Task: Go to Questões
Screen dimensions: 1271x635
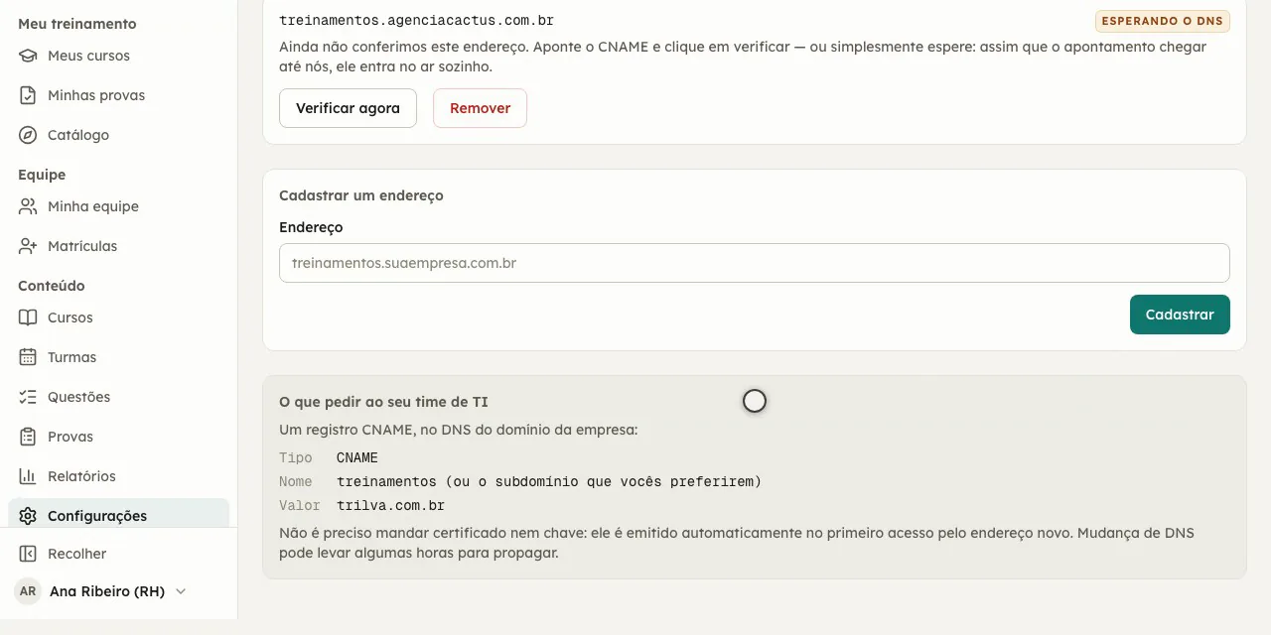Action: pos(118,397)
